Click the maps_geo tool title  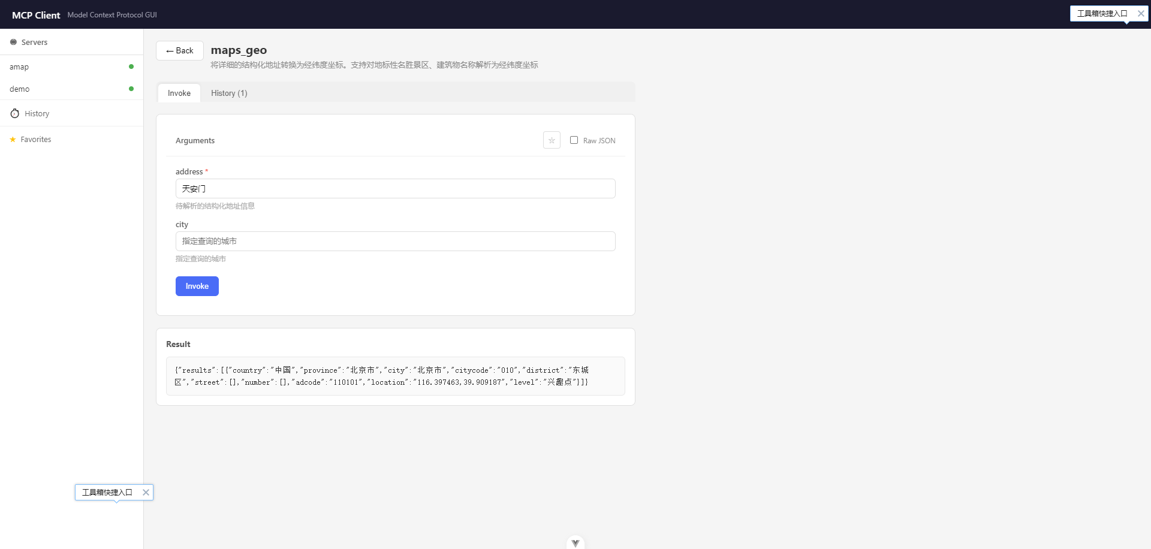(239, 50)
